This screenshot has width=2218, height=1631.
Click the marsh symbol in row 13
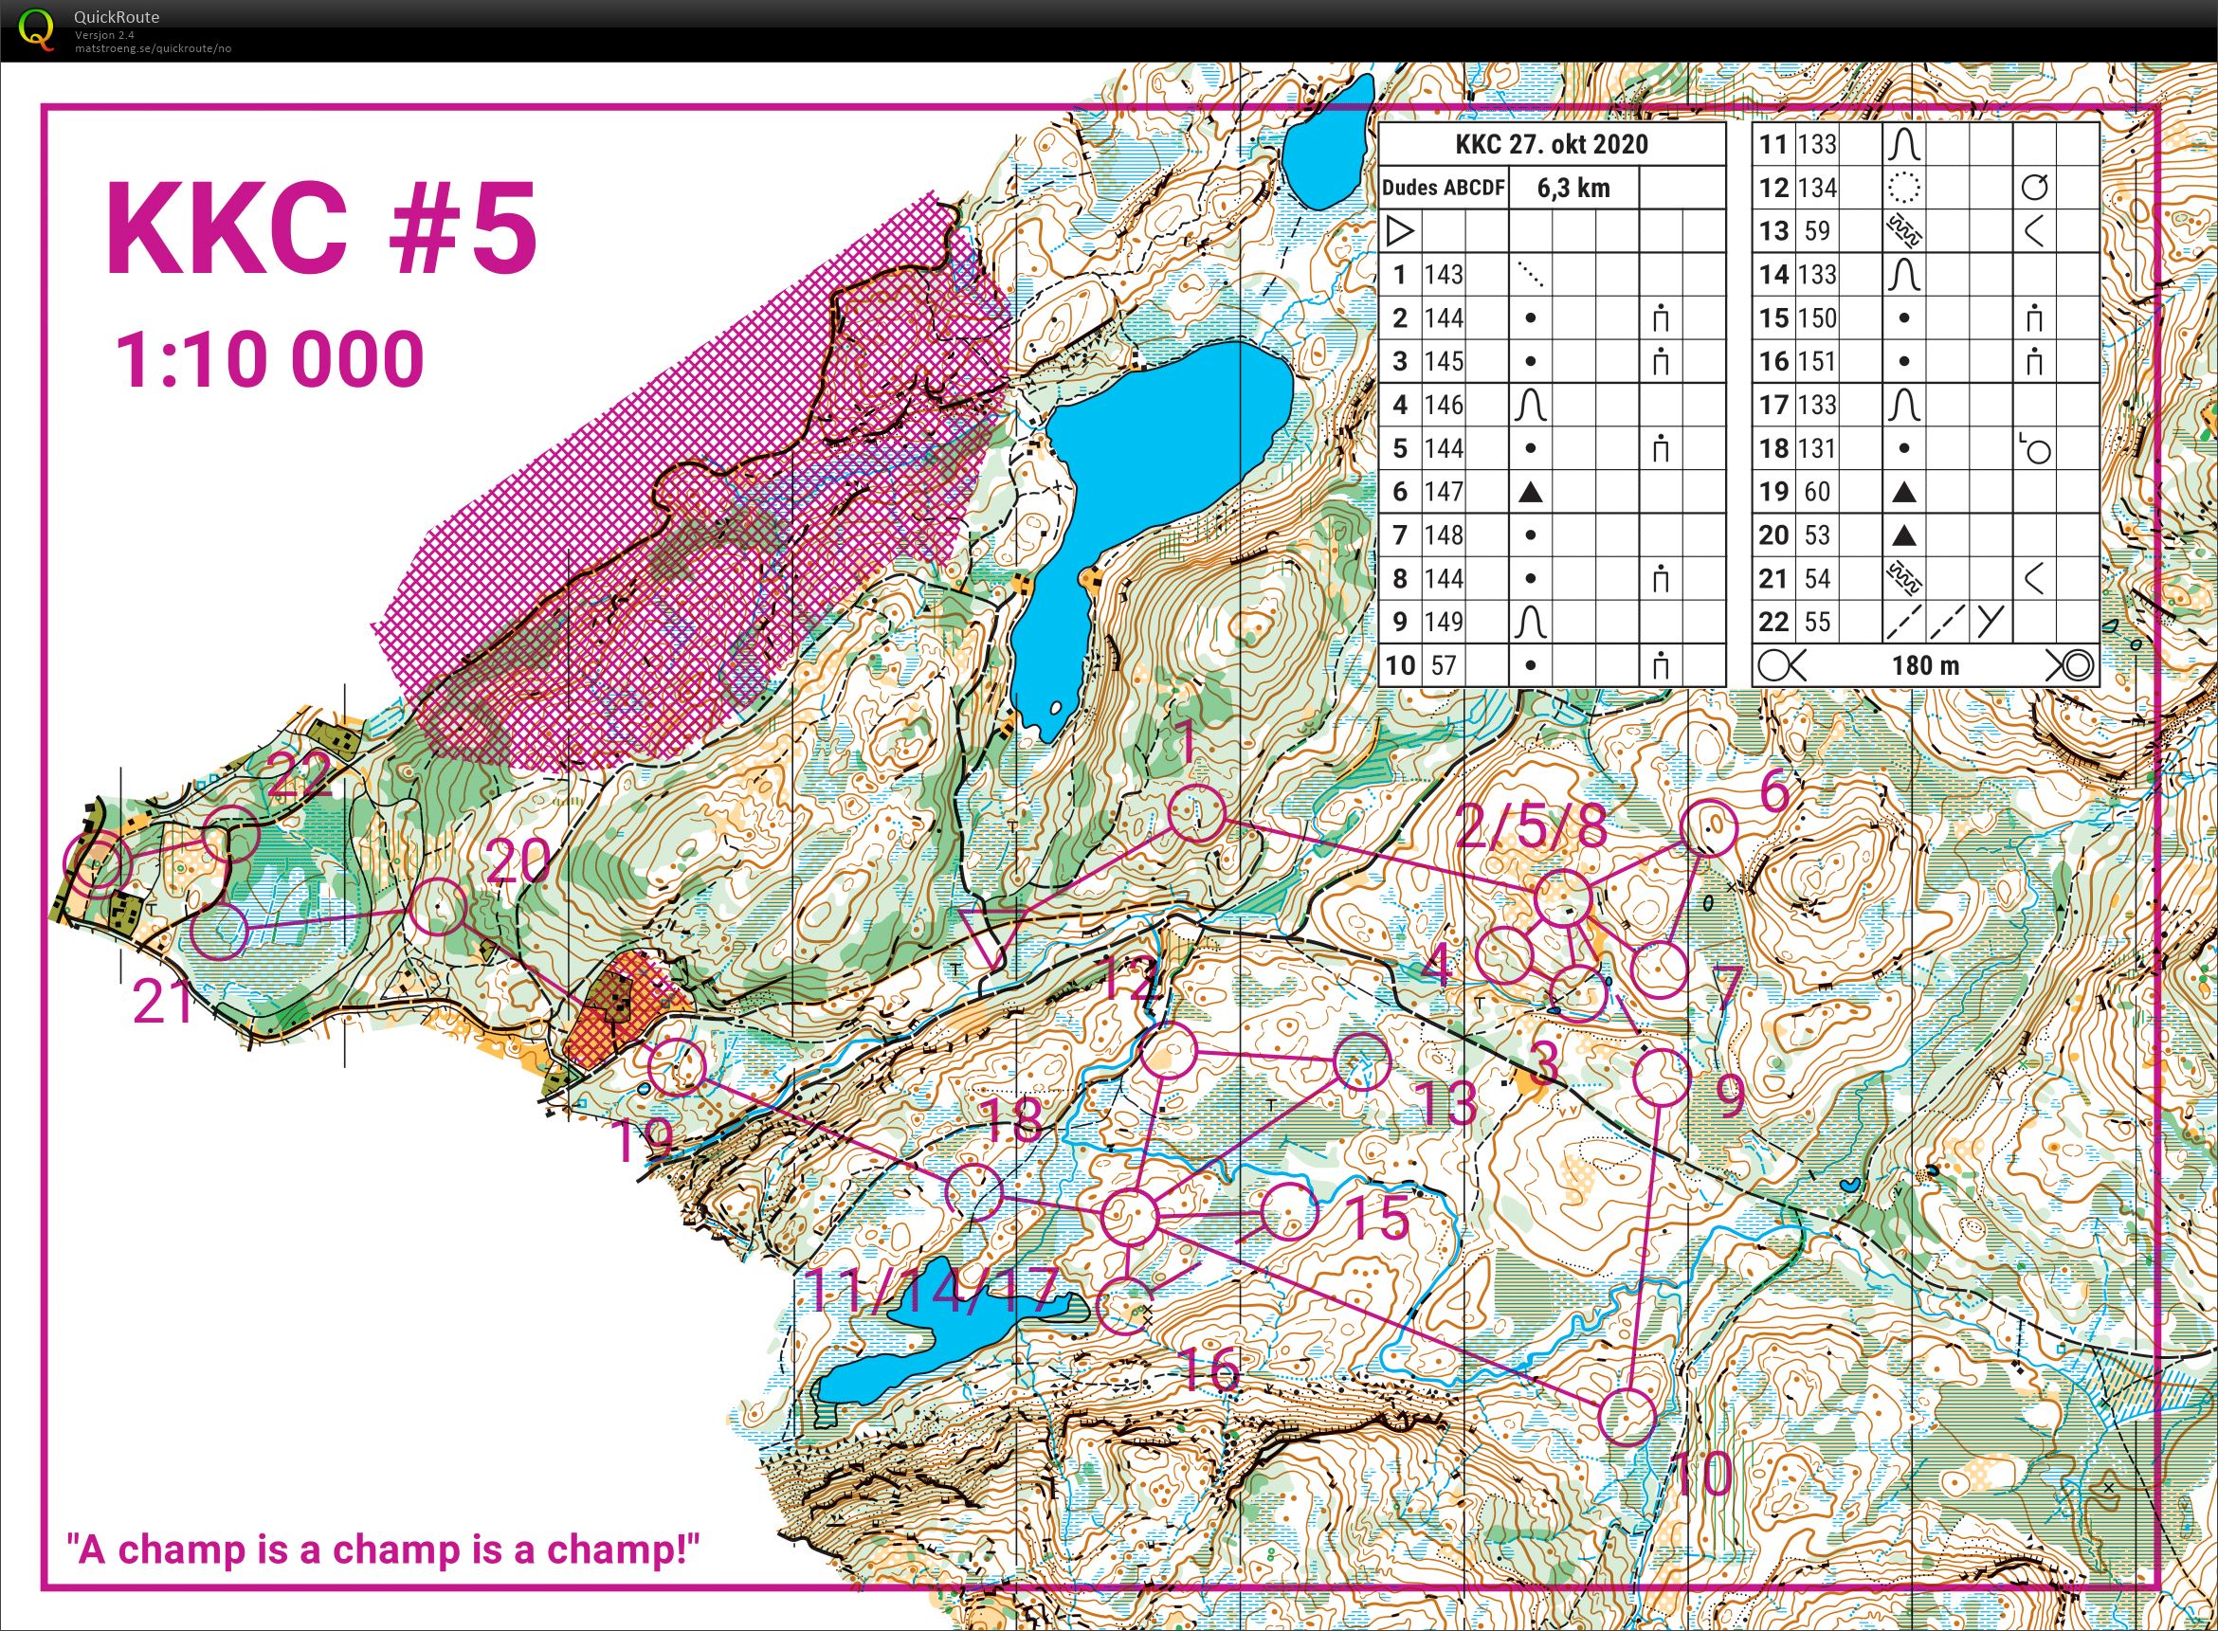(x=1903, y=231)
